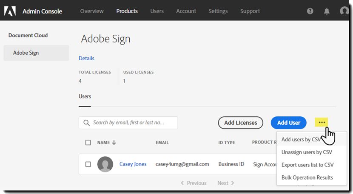Select all users with header checkbox
Screen dimensions: 353x194
(88, 143)
